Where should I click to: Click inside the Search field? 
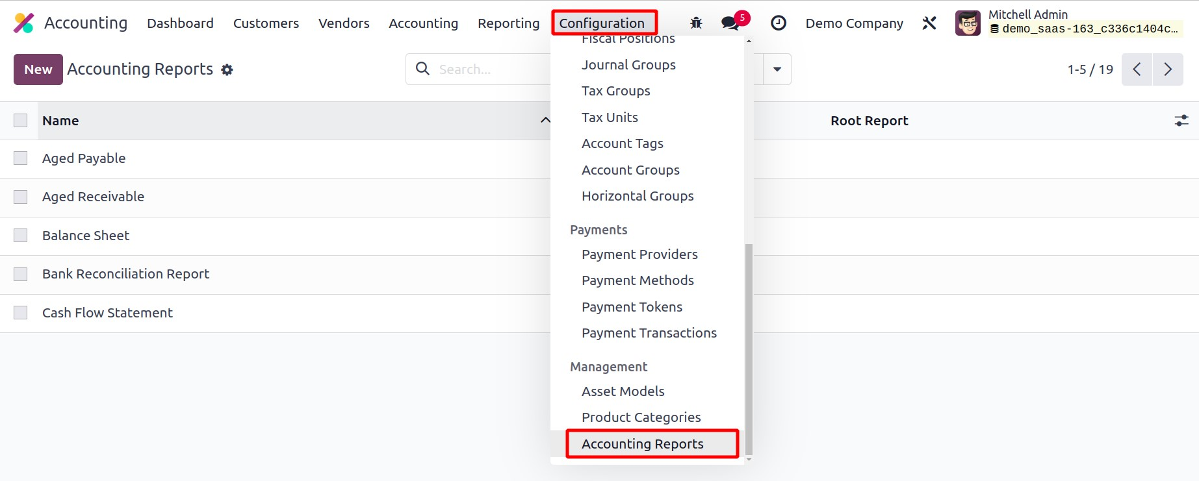(487, 69)
